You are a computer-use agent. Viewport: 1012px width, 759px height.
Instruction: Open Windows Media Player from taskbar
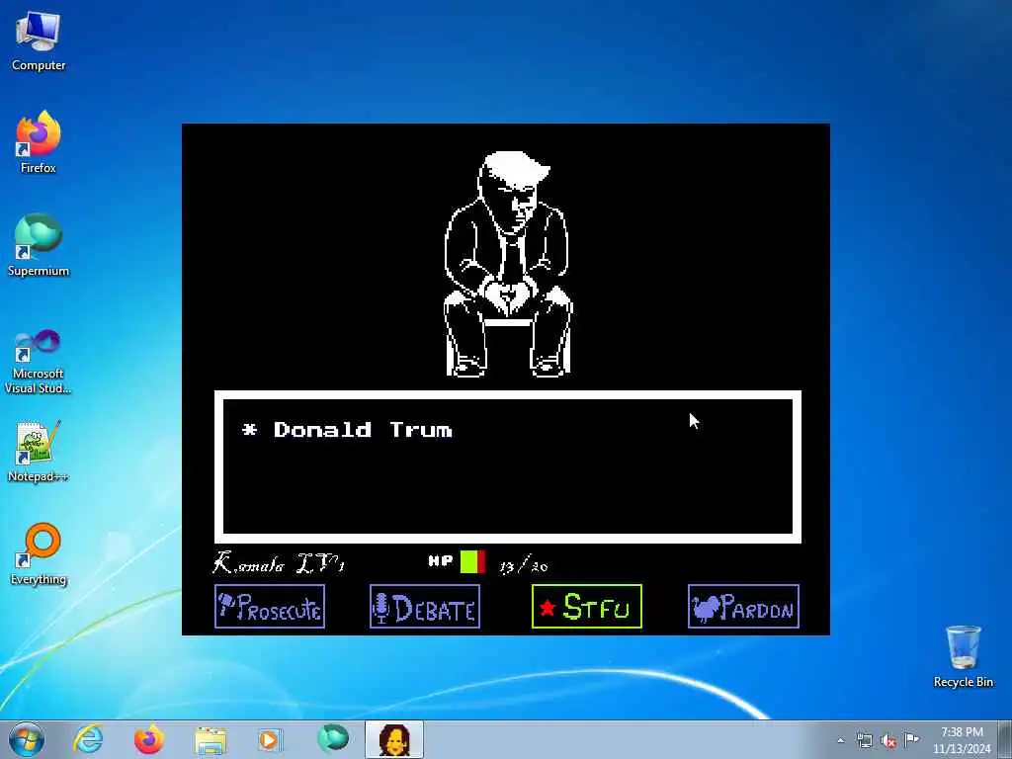point(271,739)
